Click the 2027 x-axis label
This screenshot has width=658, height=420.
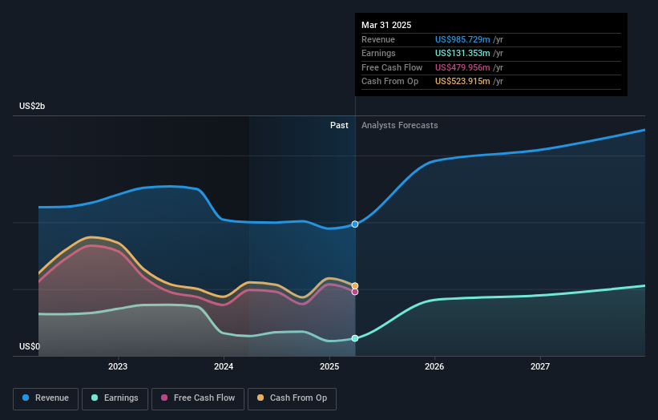pyautogui.click(x=540, y=367)
